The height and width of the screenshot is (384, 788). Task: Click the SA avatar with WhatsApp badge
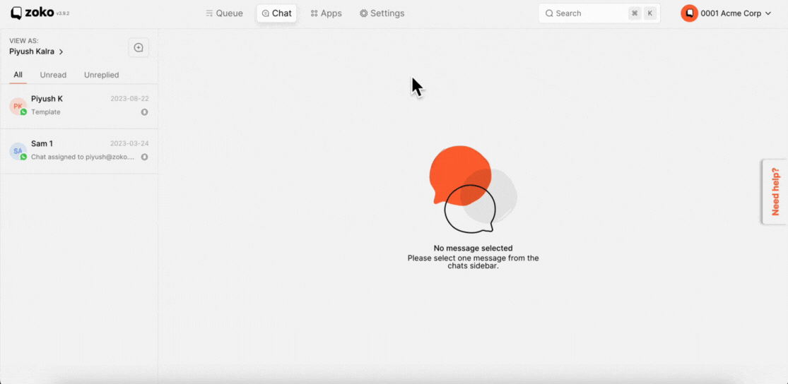pyautogui.click(x=18, y=151)
